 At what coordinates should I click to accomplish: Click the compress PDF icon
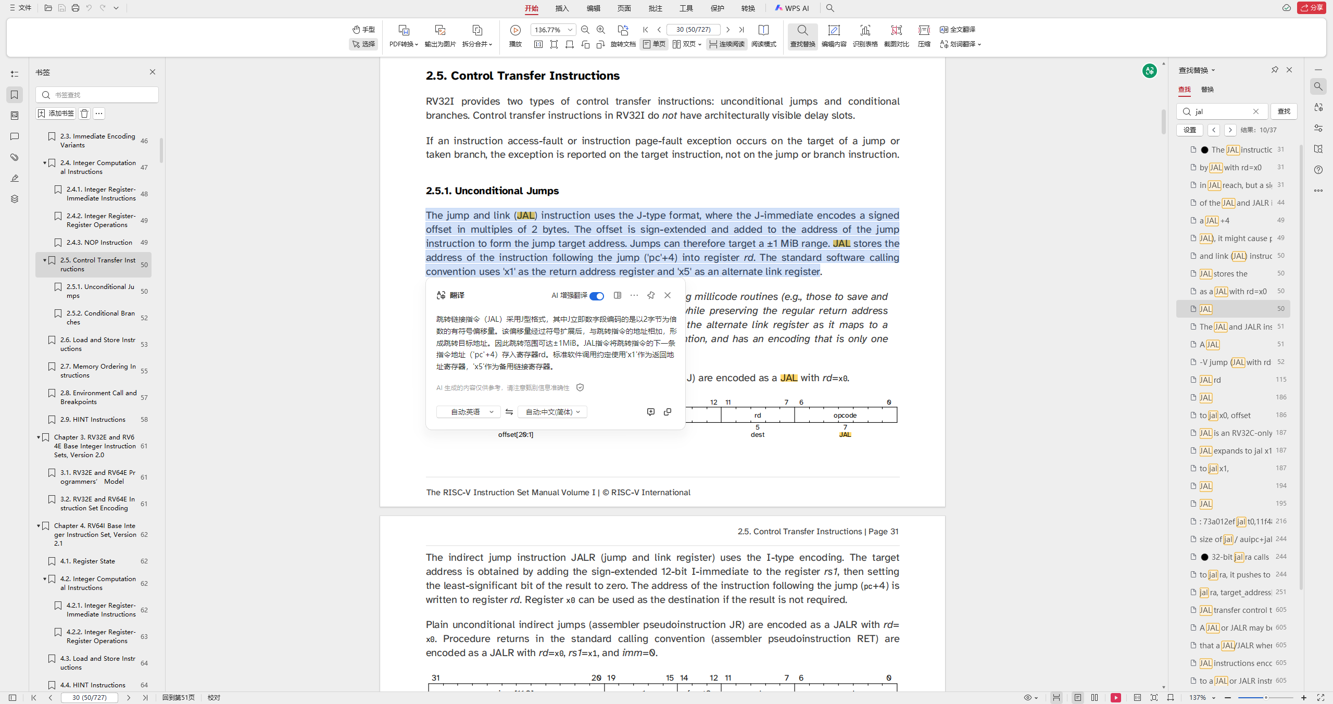tap(924, 30)
